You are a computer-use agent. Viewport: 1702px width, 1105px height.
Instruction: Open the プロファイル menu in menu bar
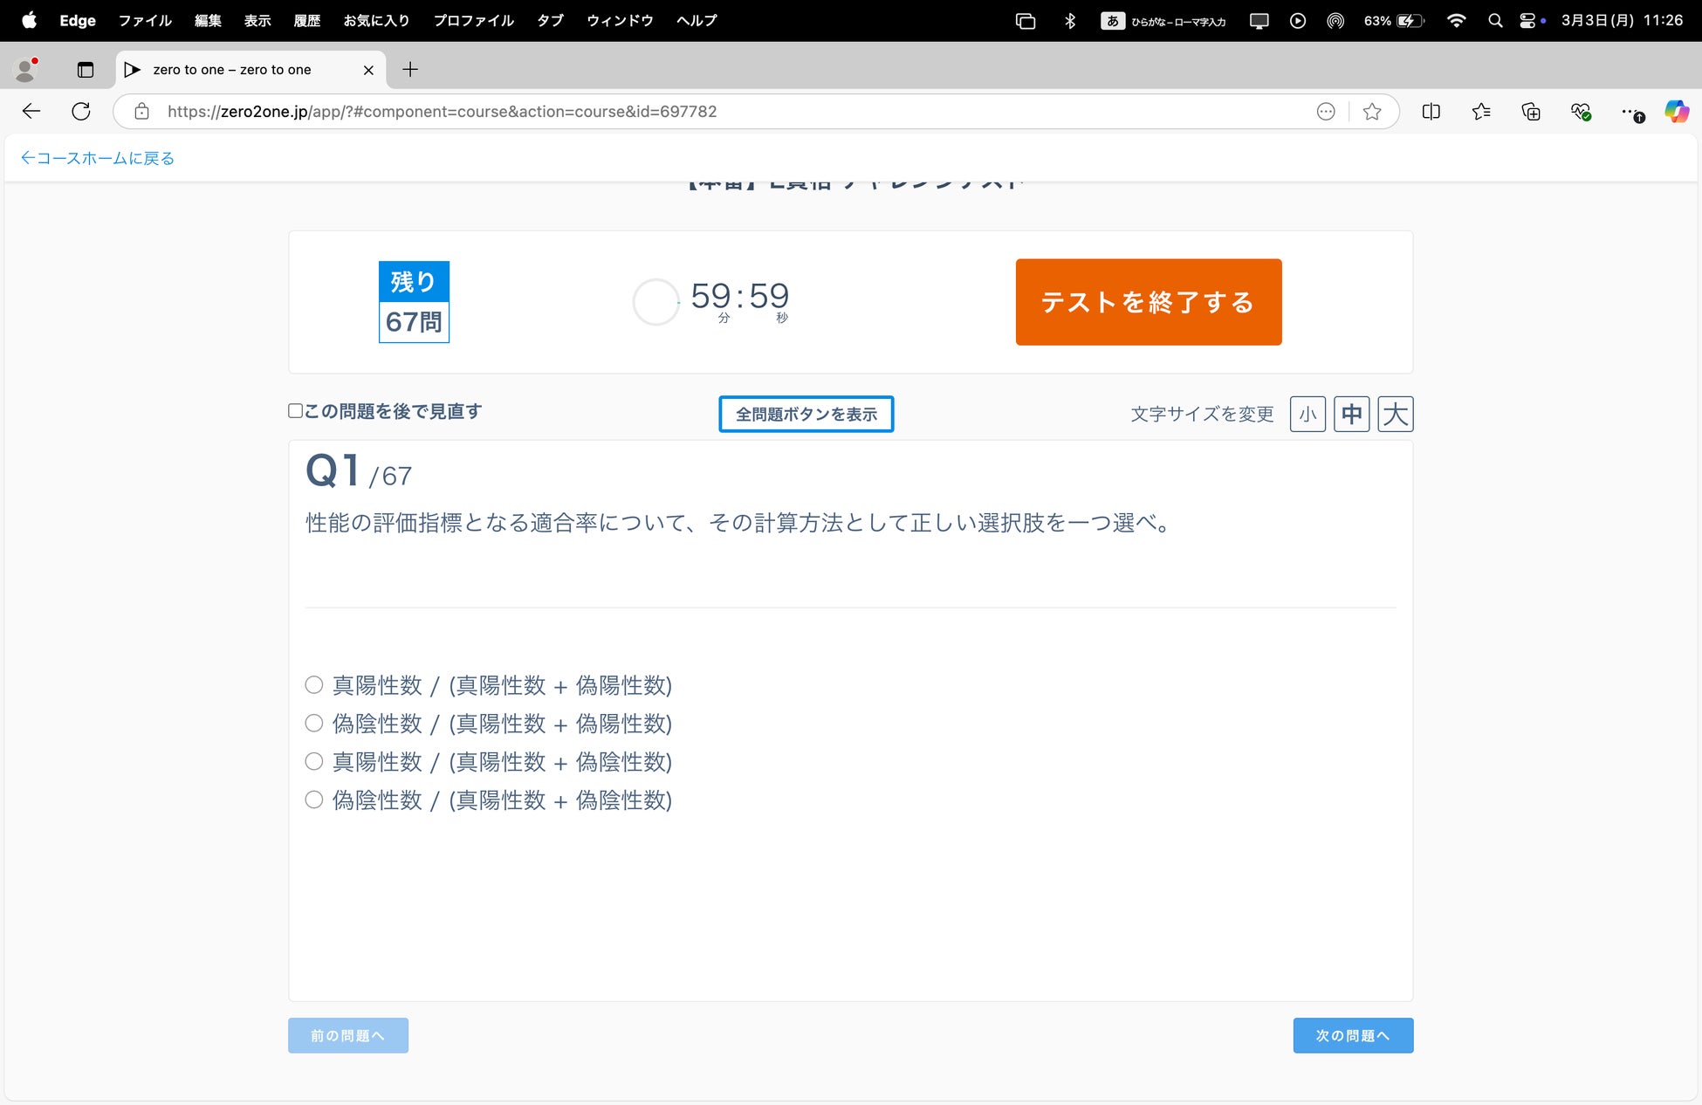click(x=474, y=21)
